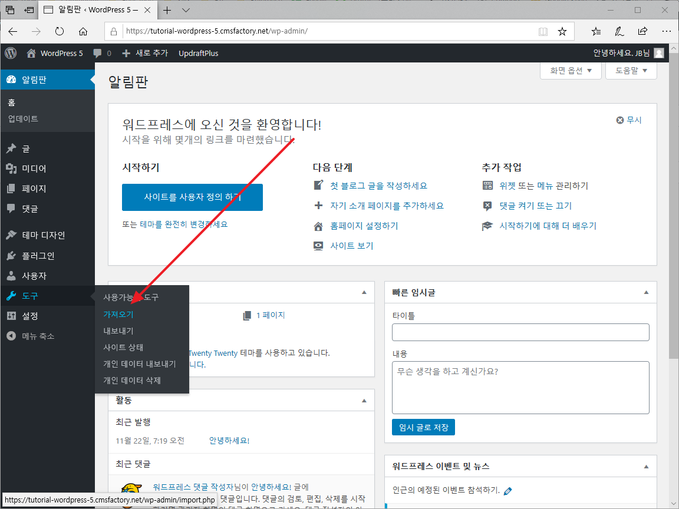Viewport: 679px width, 509px height.
Task: Open the 안녕하세요! recent post link
Action: [x=229, y=441]
